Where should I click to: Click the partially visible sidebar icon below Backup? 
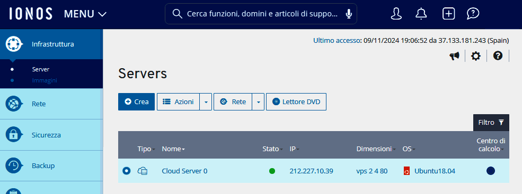14,191
